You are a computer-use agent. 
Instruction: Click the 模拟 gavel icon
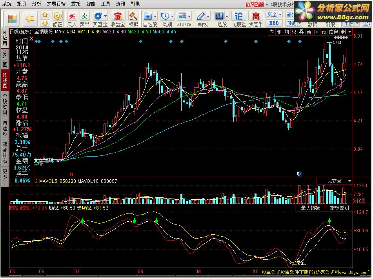pos(133,18)
